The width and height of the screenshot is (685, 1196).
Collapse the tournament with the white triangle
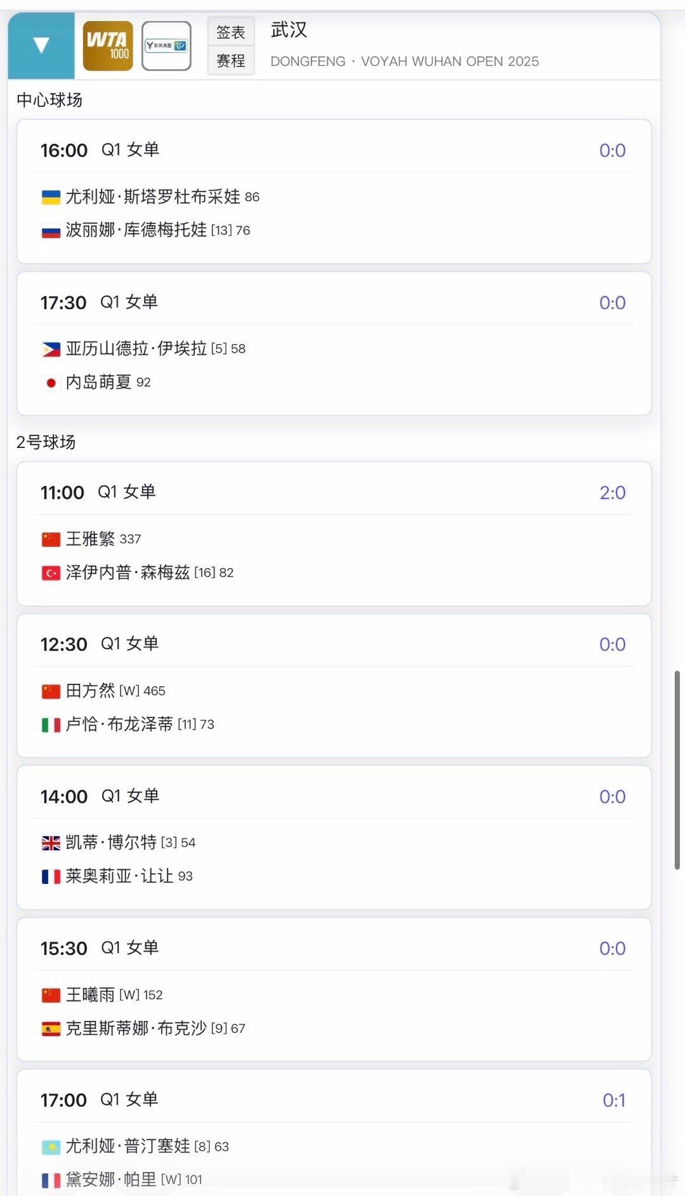[41, 45]
